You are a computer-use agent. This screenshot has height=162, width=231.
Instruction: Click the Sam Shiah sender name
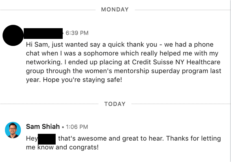(43, 127)
